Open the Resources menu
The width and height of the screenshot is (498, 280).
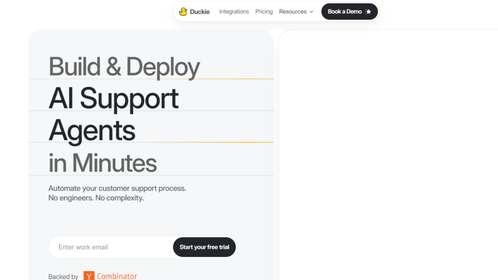tap(293, 12)
